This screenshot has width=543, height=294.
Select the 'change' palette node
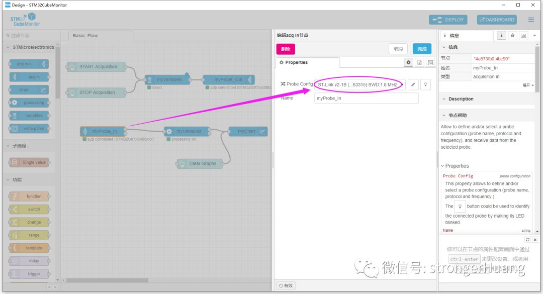[29, 222]
